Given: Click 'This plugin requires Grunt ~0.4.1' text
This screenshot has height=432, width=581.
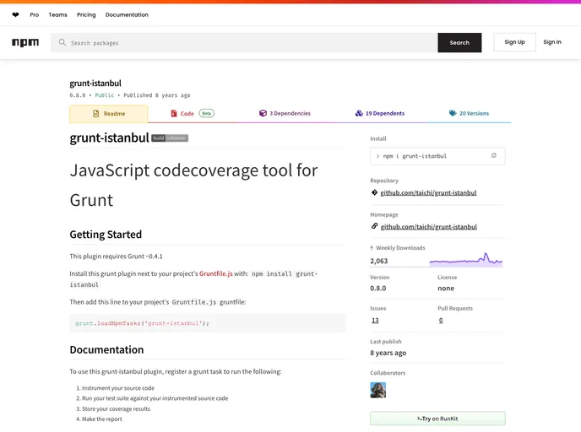Looking at the screenshot, I should [116, 256].
